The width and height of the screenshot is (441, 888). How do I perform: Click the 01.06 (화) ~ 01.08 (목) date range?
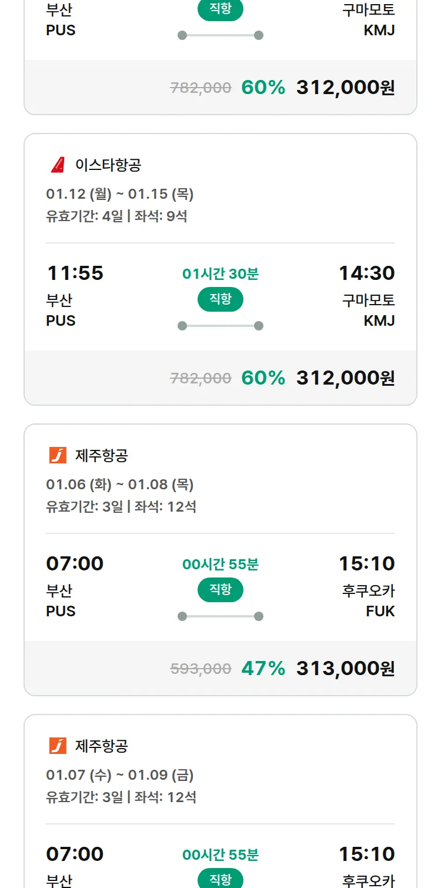[x=120, y=485]
